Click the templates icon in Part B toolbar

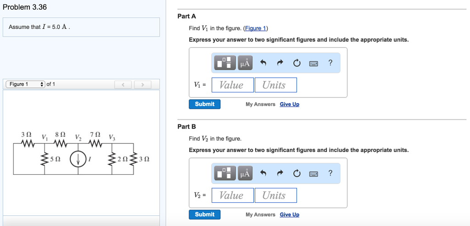coord(225,173)
